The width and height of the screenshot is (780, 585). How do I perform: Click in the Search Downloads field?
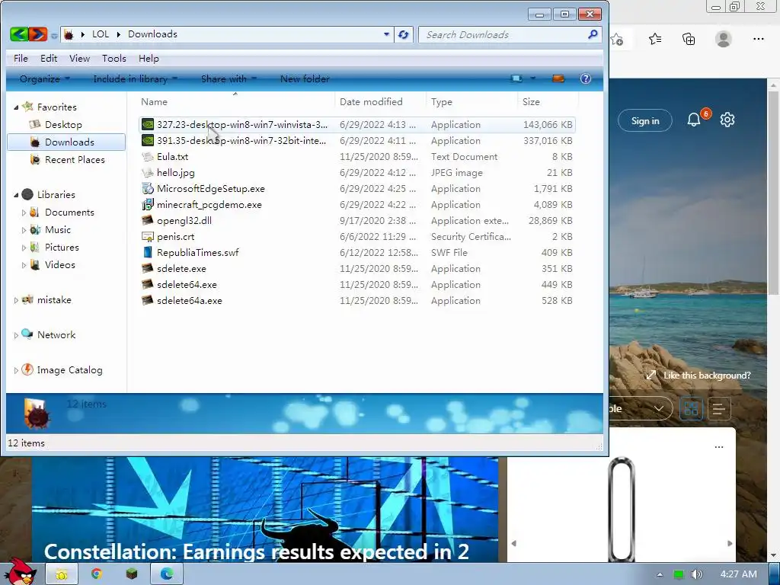(503, 34)
